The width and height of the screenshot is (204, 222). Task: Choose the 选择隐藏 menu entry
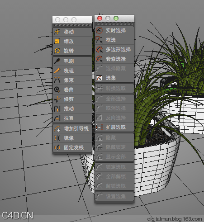(x=114, y=69)
